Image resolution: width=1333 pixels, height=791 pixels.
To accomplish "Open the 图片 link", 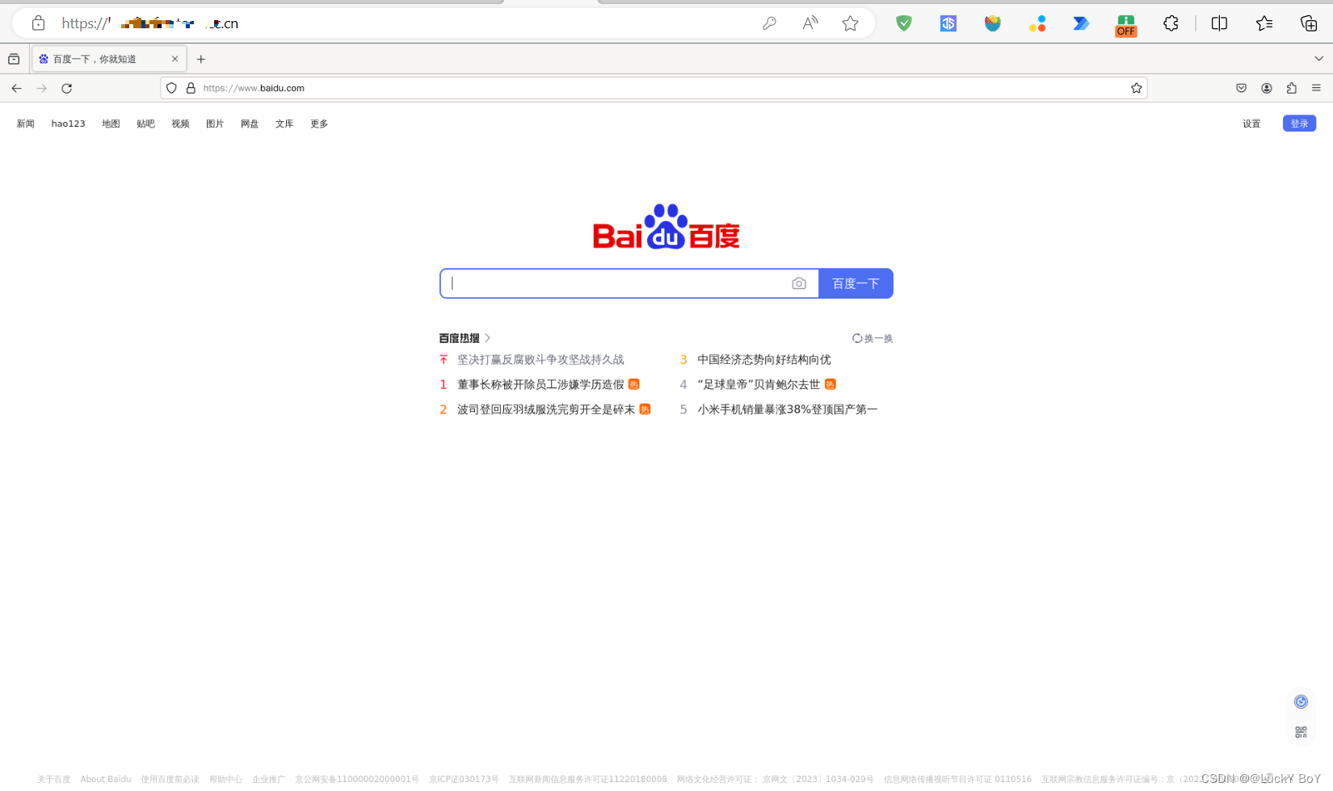I will [x=215, y=123].
